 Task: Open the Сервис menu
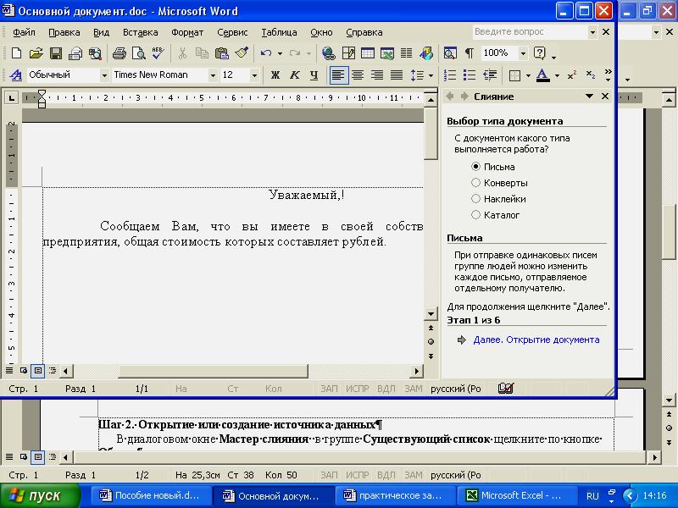pos(232,32)
